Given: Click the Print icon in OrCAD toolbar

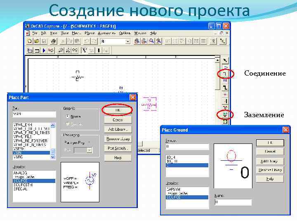Looking at the screenshot, I should pos(53,41).
